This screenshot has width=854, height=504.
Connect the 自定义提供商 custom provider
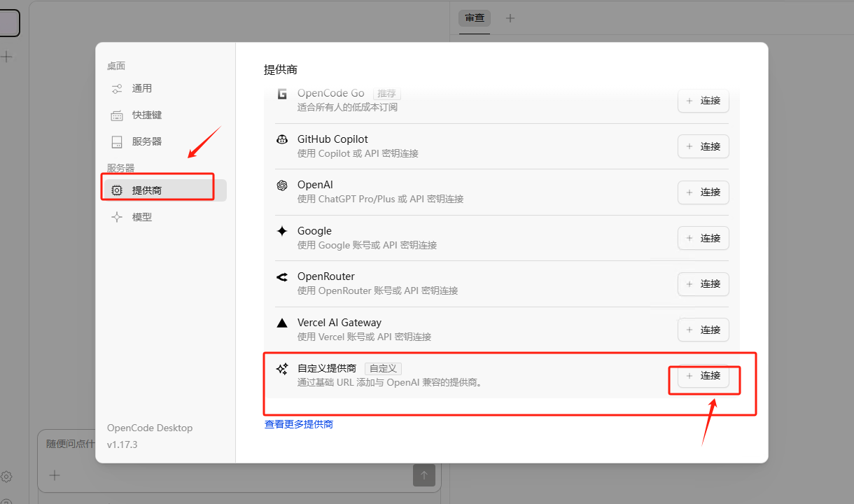tap(703, 376)
